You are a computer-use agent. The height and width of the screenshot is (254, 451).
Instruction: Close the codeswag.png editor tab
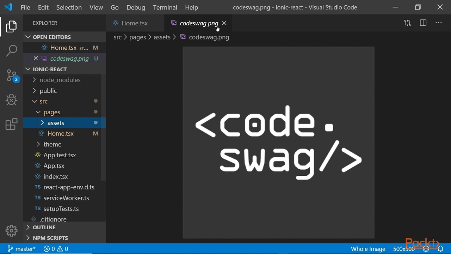(x=224, y=23)
